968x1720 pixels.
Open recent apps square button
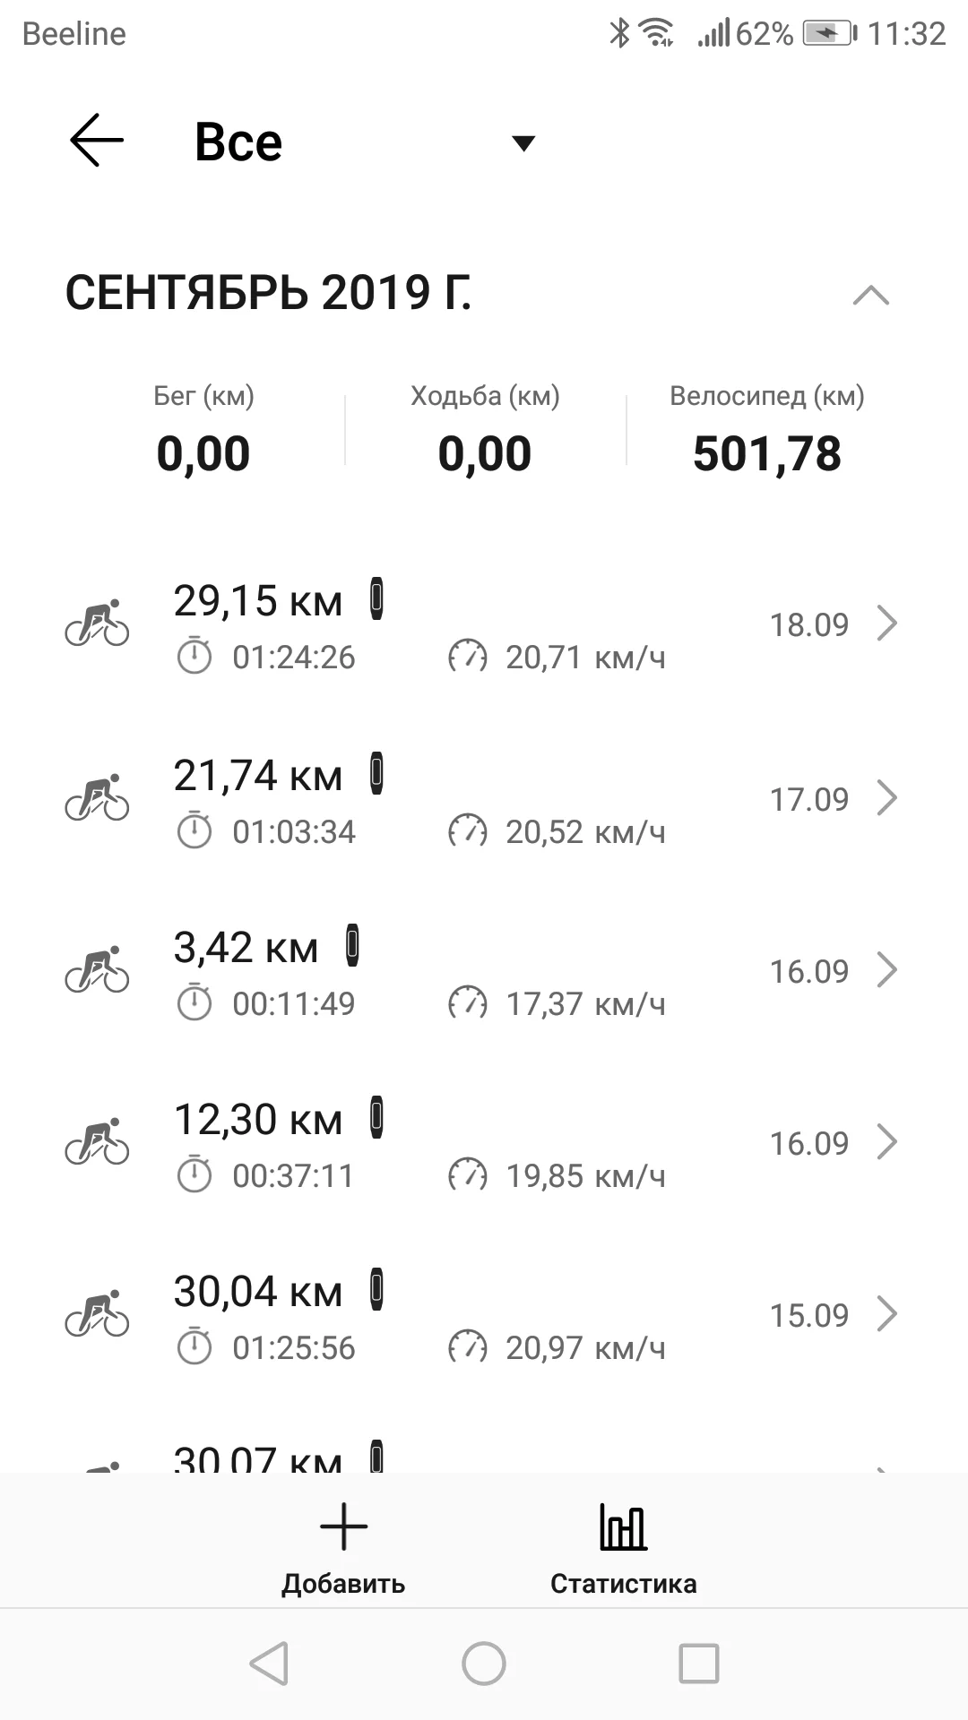click(x=699, y=1664)
